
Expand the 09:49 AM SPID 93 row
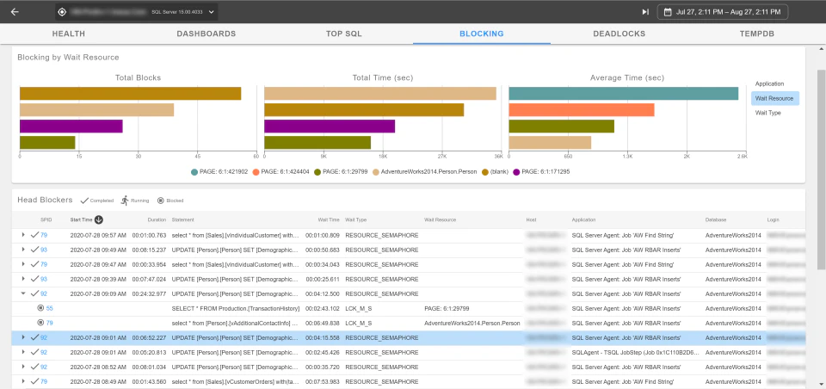(x=23, y=250)
